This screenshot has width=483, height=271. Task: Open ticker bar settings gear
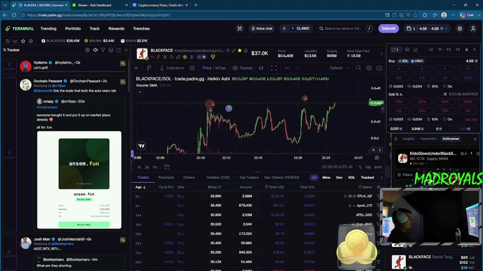click(x=31, y=41)
